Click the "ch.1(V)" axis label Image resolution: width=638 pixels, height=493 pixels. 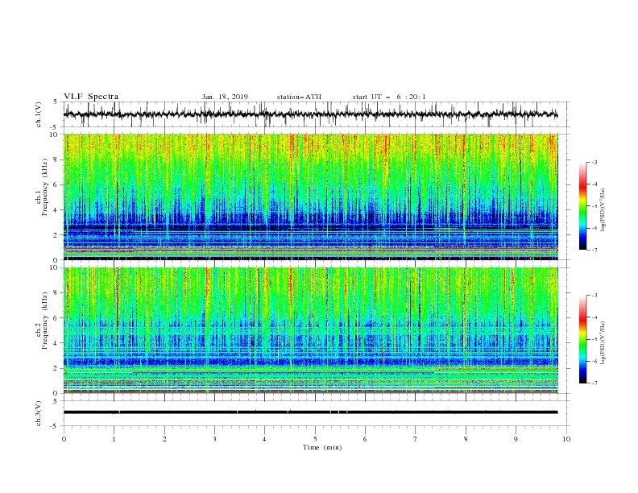(39, 114)
